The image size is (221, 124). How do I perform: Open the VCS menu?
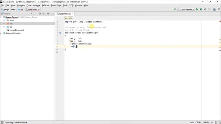[x=71, y=6]
